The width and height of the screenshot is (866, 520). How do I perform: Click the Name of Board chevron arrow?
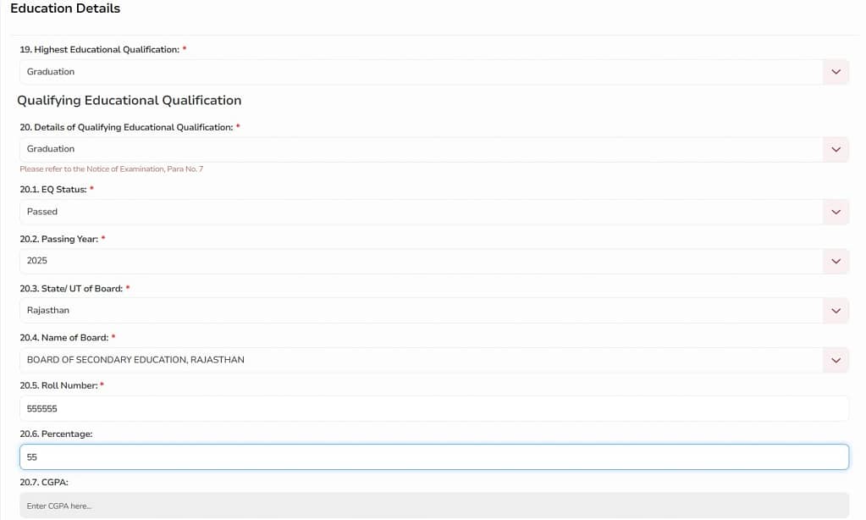click(836, 360)
